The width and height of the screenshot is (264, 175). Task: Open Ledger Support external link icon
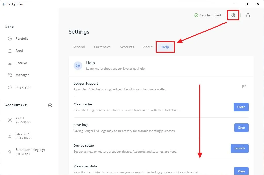click(244, 86)
